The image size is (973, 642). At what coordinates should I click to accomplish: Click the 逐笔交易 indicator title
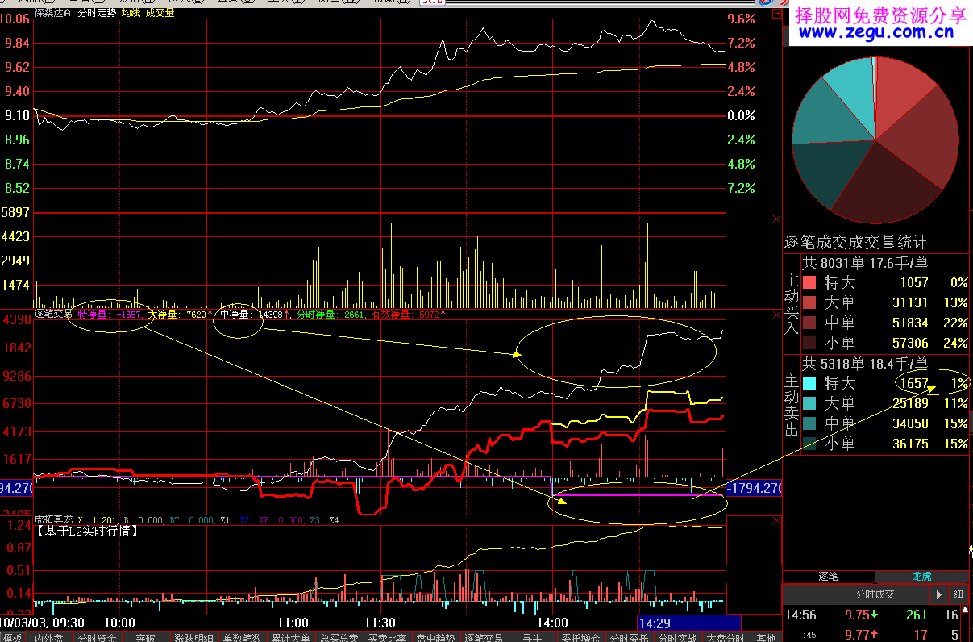(53, 314)
